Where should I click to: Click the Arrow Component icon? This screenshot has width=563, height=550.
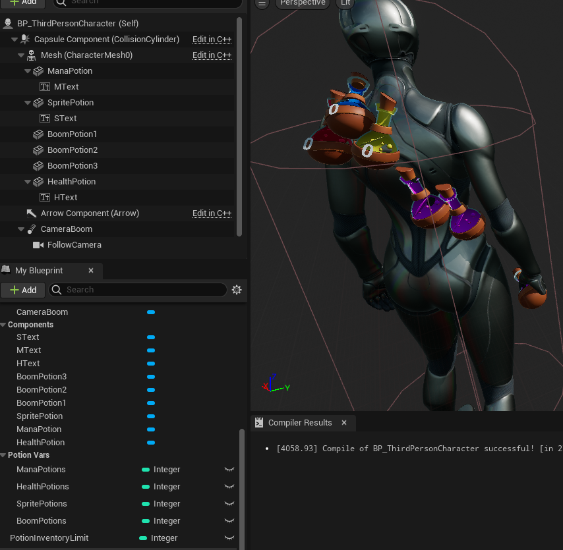coord(31,213)
